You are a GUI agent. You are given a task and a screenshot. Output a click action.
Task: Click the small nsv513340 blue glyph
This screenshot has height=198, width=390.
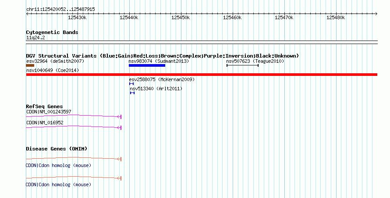point(132,93)
